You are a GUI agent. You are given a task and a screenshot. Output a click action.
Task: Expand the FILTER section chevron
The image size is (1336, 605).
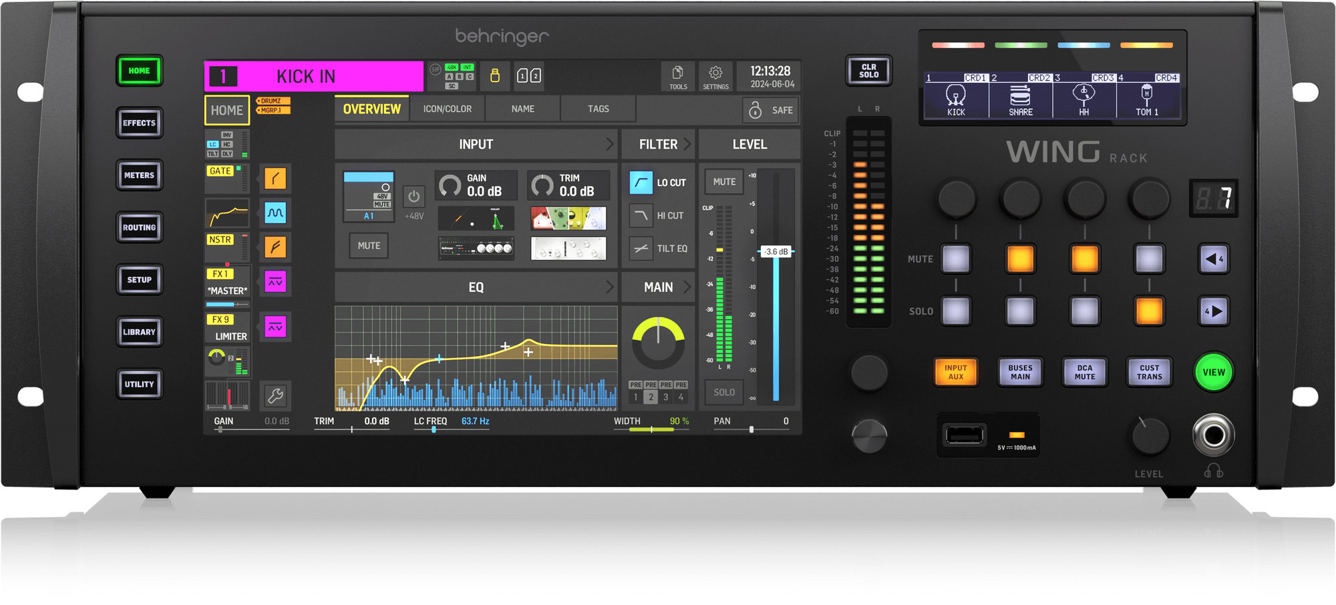686,144
